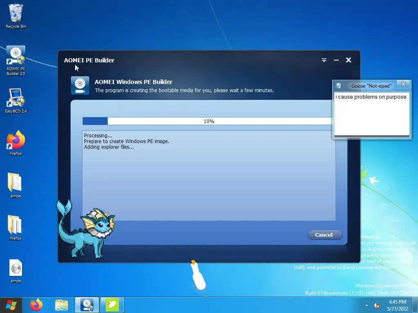Image resolution: width=418 pixels, height=313 pixels.
Task: Open the AOMEI PE Builder title bar dropdown menu
Action: pyautogui.click(x=324, y=60)
